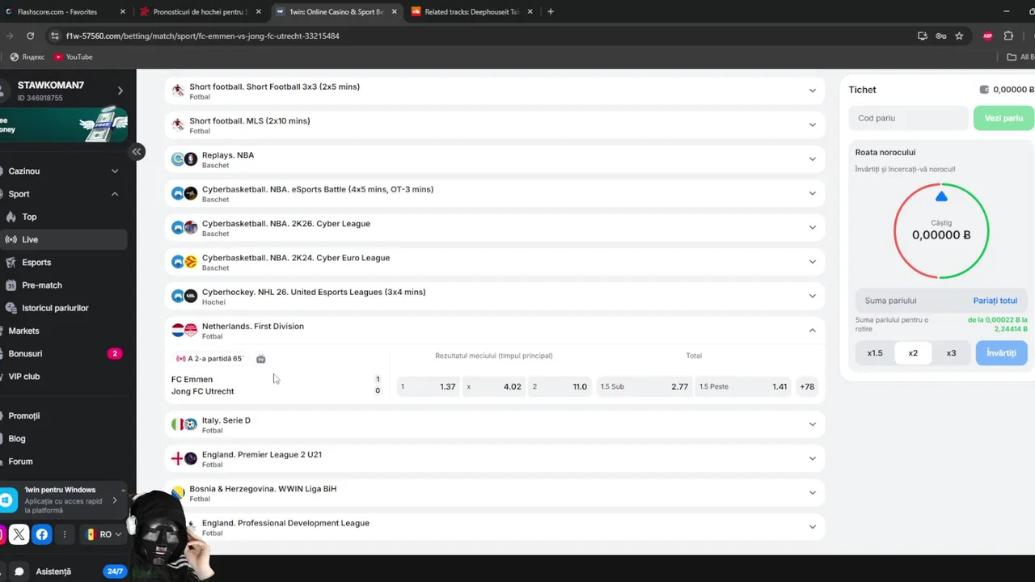The height and width of the screenshot is (582, 1035).
Task: Bookmark this page with star icon
Action: [959, 36]
